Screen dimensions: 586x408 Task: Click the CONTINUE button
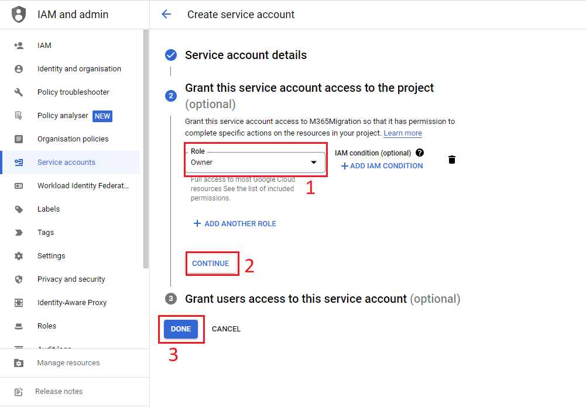[x=211, y=264]
